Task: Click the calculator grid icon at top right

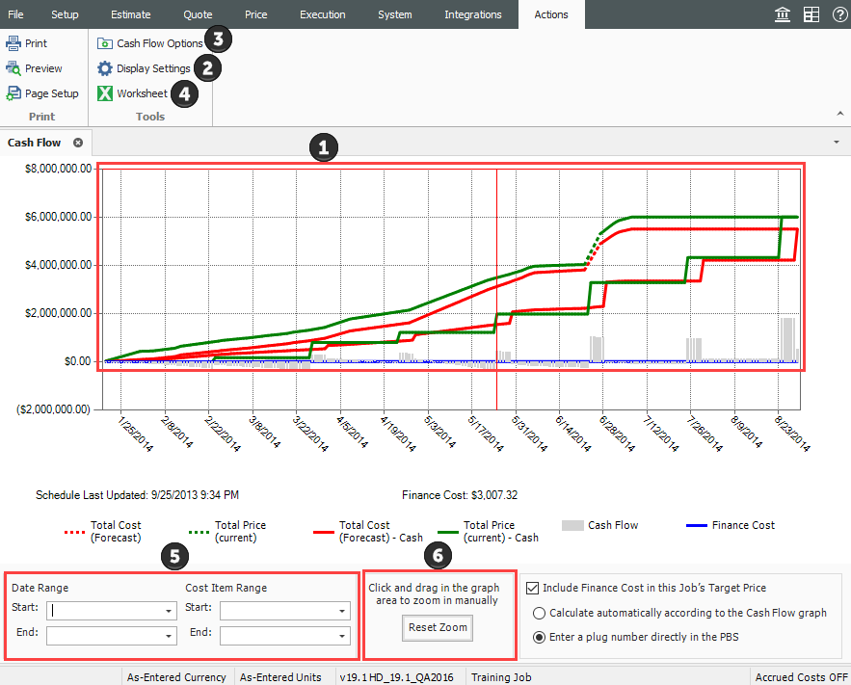Action: [811, 14]
